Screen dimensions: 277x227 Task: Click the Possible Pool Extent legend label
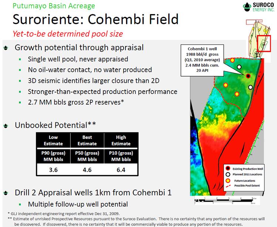tap(247, 186)
